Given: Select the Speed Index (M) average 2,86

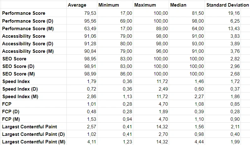Looking at the screenshot, I should point(82,96).
